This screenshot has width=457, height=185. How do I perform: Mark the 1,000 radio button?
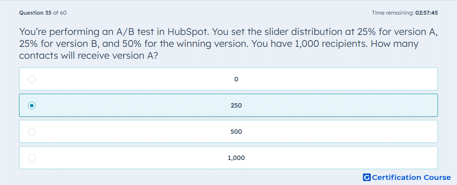[x=32, y=158]
